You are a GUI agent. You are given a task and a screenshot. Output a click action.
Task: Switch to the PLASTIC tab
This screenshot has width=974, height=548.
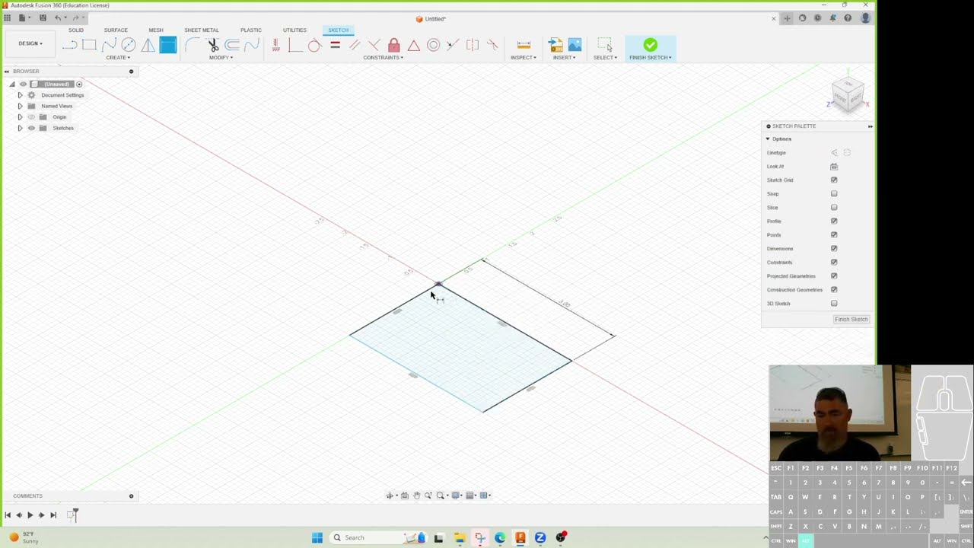coord(251,30)
